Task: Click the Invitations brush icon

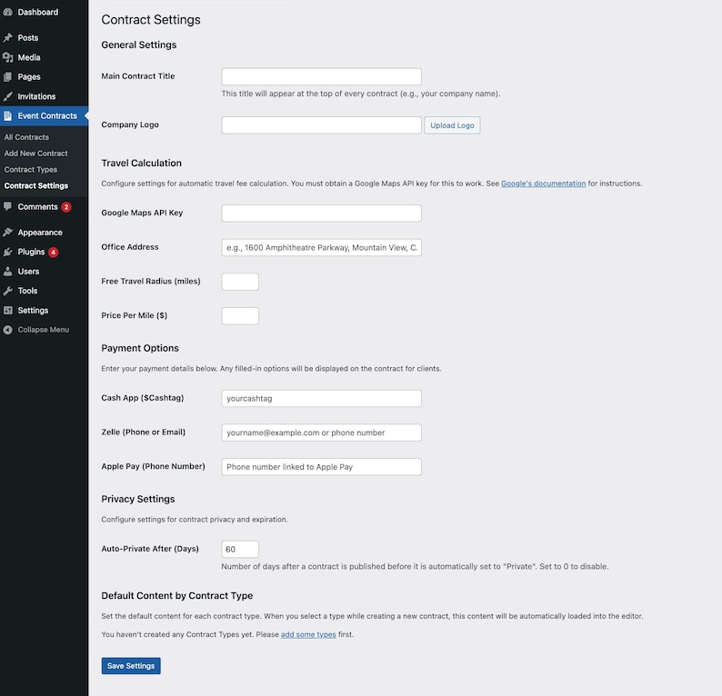Action: pyautogui.click(x=8, y=96)
